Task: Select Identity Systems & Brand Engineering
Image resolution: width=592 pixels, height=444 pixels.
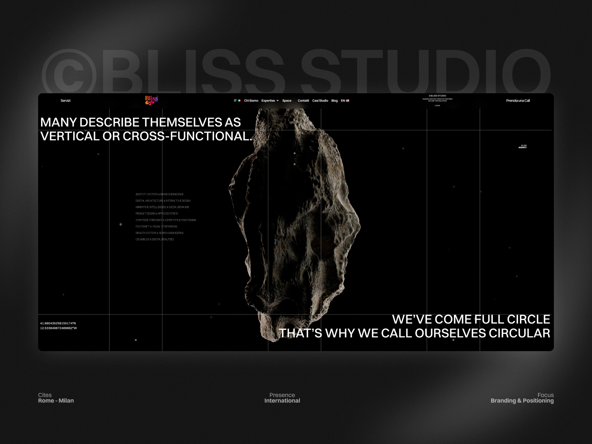Action: [x=159, y=194]
